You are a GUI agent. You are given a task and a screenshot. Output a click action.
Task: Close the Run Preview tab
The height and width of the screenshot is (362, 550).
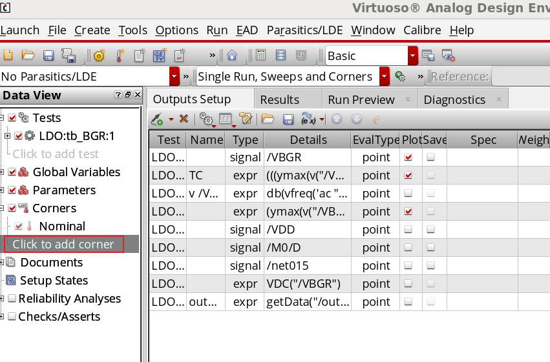pos(408,99)
